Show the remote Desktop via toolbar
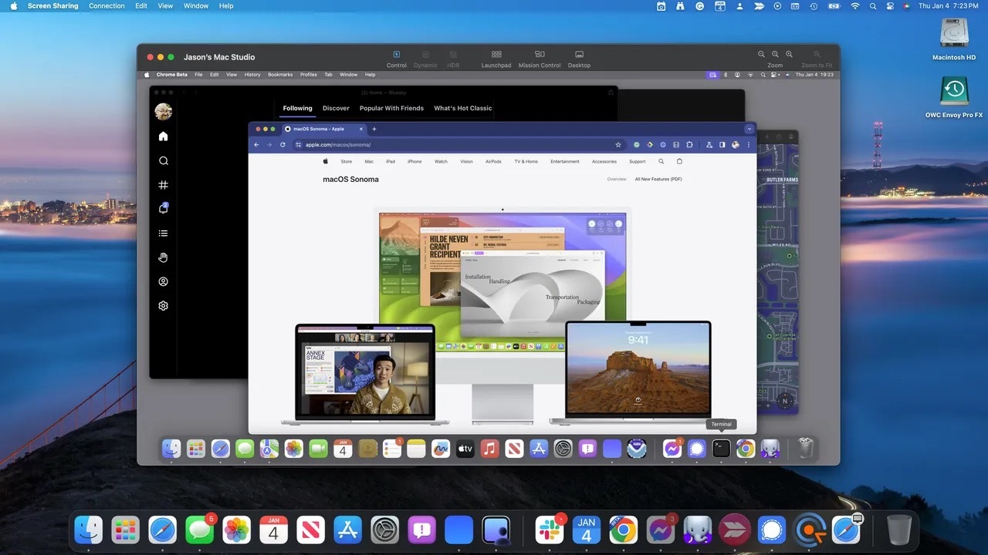This screenshot has height=555, width=988. 579,59
